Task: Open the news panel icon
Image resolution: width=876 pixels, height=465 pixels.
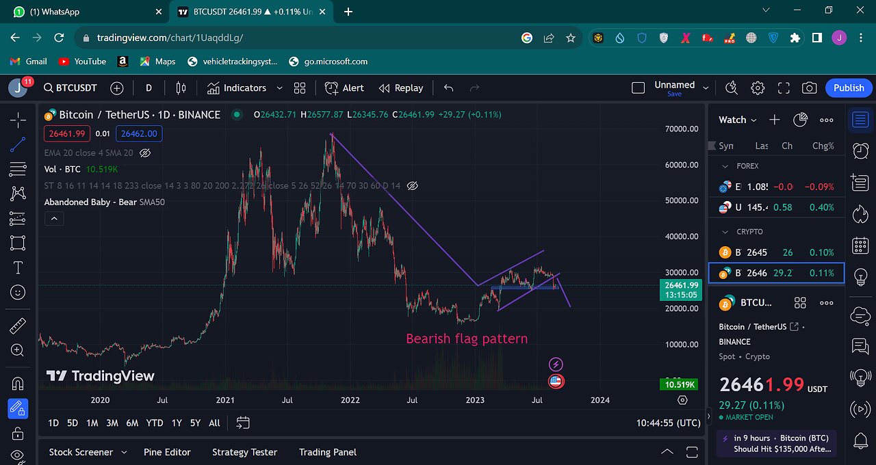Action: pyautogui.click(x=860, y=182)
